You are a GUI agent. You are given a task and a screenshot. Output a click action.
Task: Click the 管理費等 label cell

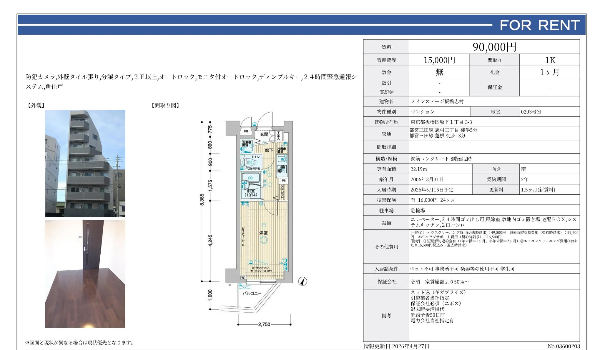pyautogui.click(x=386, y=60)
